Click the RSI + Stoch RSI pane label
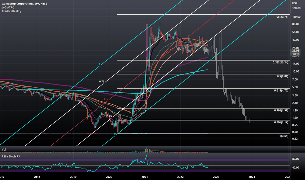This screenshot has width=305, height=180. [x=11, y=156]
